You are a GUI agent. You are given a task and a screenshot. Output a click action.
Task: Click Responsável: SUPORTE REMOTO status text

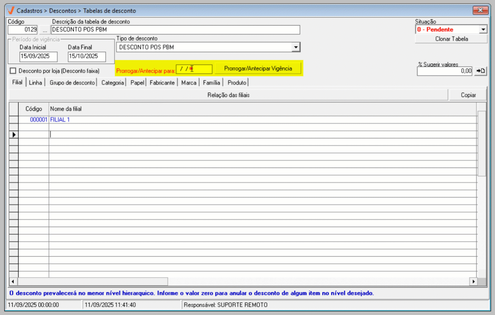pos(225,305)
